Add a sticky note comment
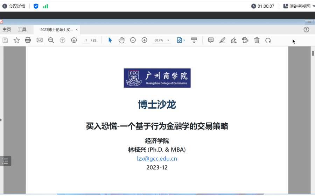315x196 pixels. pyautogui.click(x=211, y=40)
